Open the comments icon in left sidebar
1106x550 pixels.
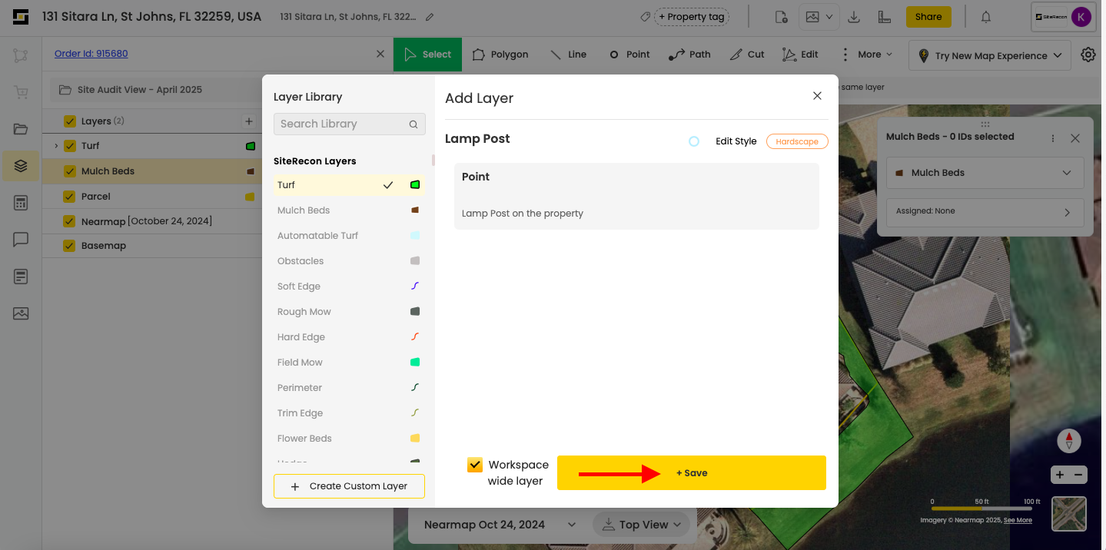point(21,240)
